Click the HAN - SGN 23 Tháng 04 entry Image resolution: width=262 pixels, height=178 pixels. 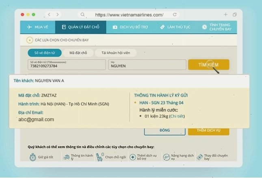161,103
